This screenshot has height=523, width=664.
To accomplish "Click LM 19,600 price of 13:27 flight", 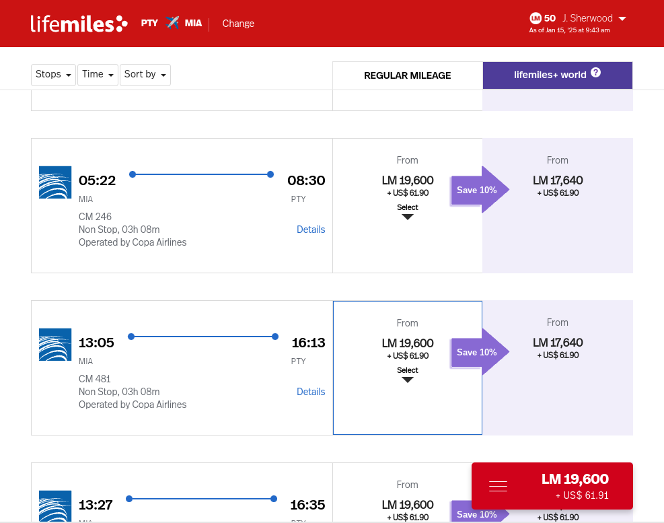I will pyautogui.click(x=408, y=505).
